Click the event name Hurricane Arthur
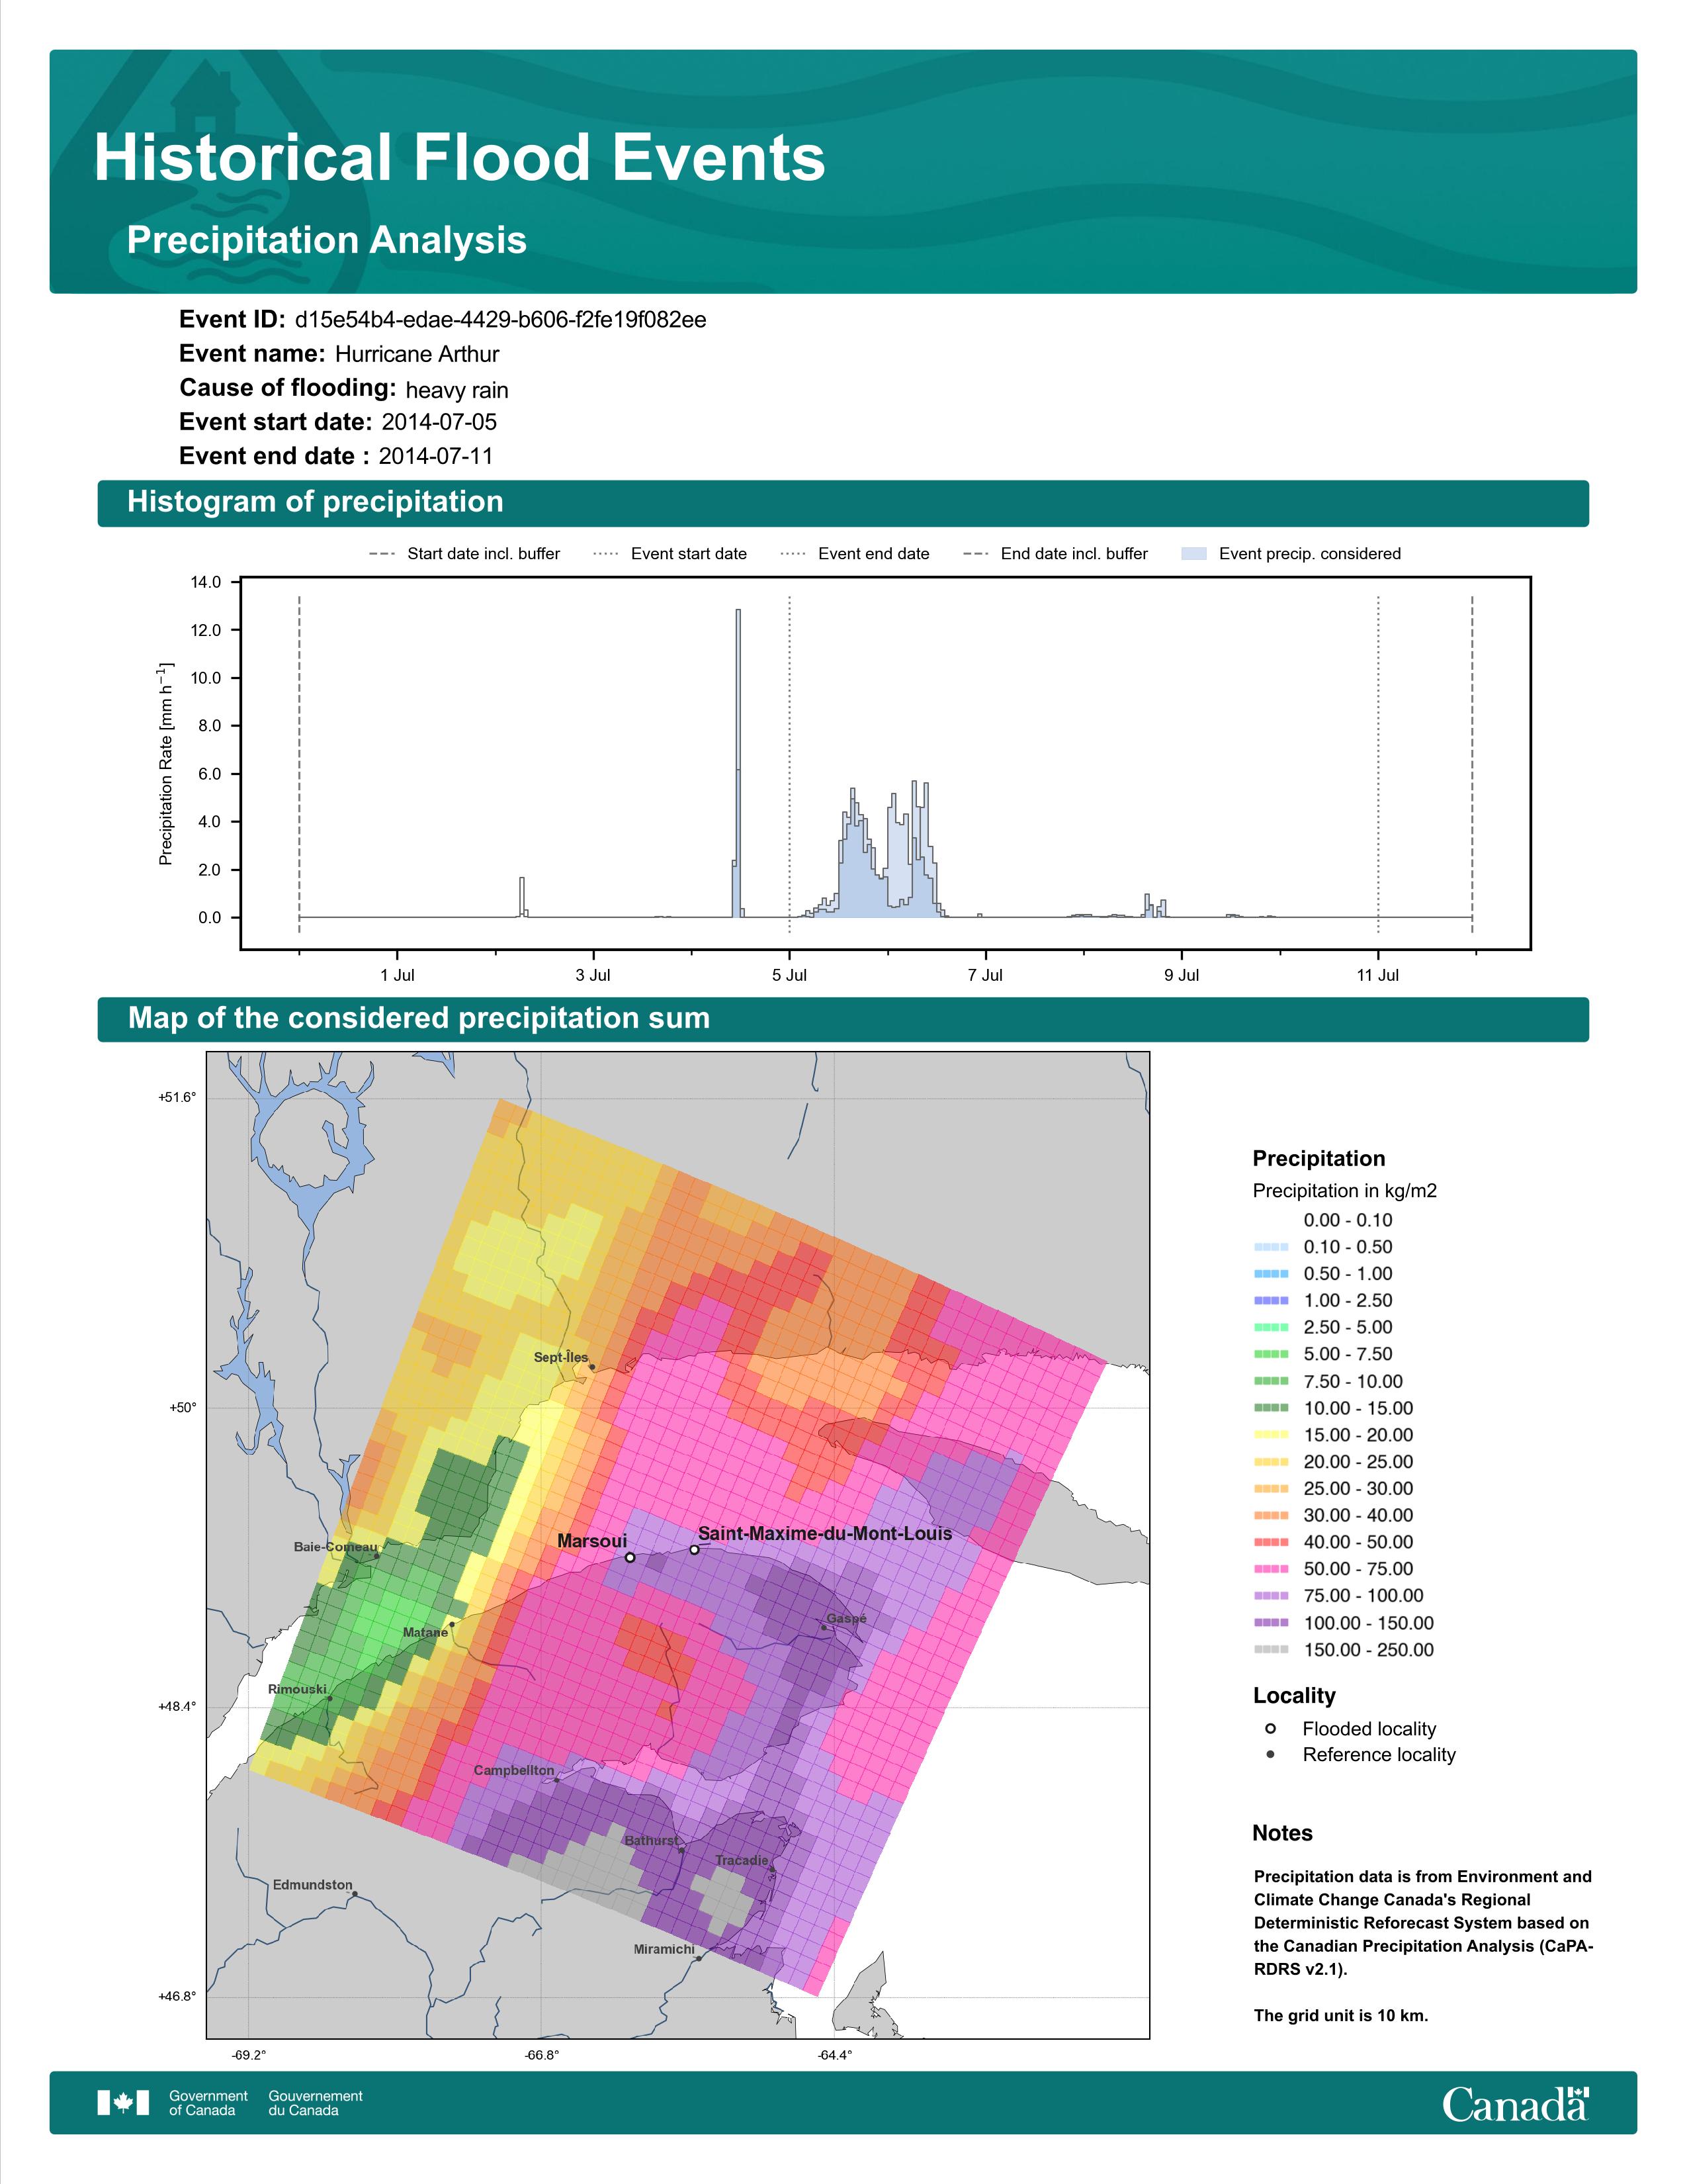 (x=417, y=354)
